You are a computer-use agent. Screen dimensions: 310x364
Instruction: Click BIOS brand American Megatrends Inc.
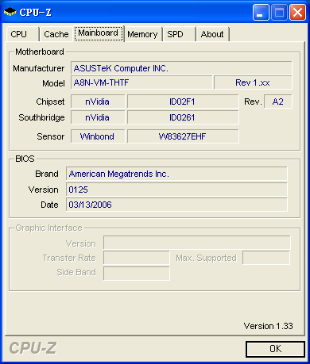176,174
